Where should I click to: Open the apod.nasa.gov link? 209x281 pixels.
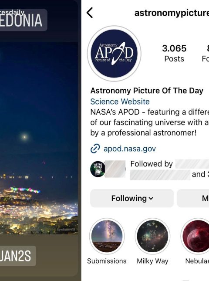pos(130,149)
